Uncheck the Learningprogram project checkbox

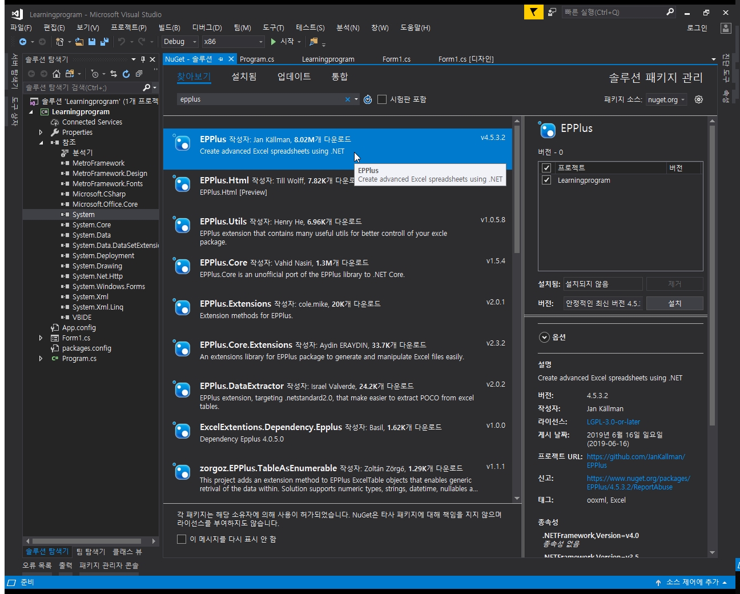click(x=546, y=180)
